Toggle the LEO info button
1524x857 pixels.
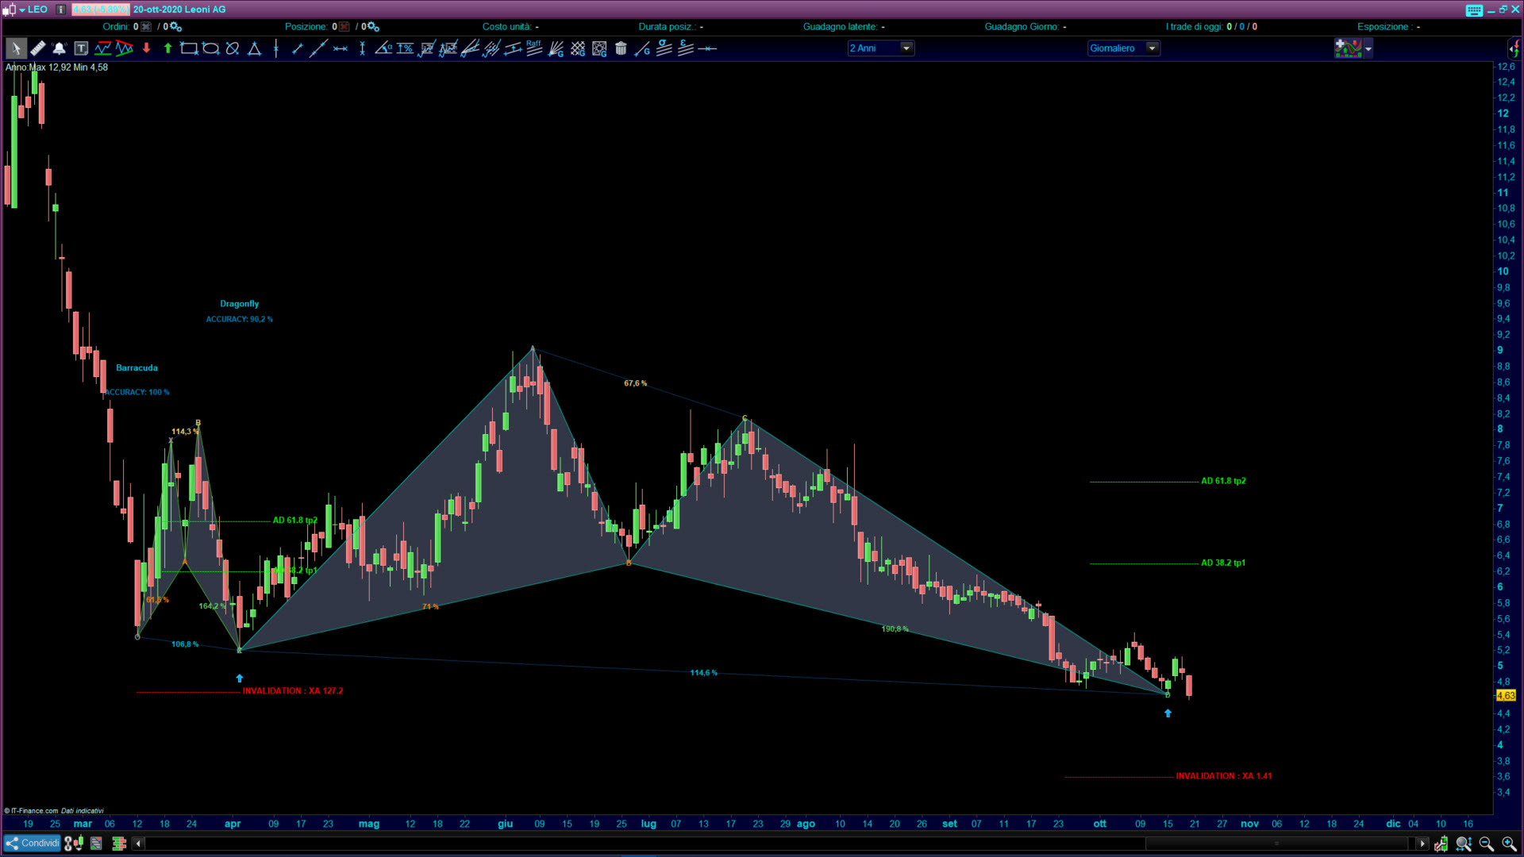60,10
